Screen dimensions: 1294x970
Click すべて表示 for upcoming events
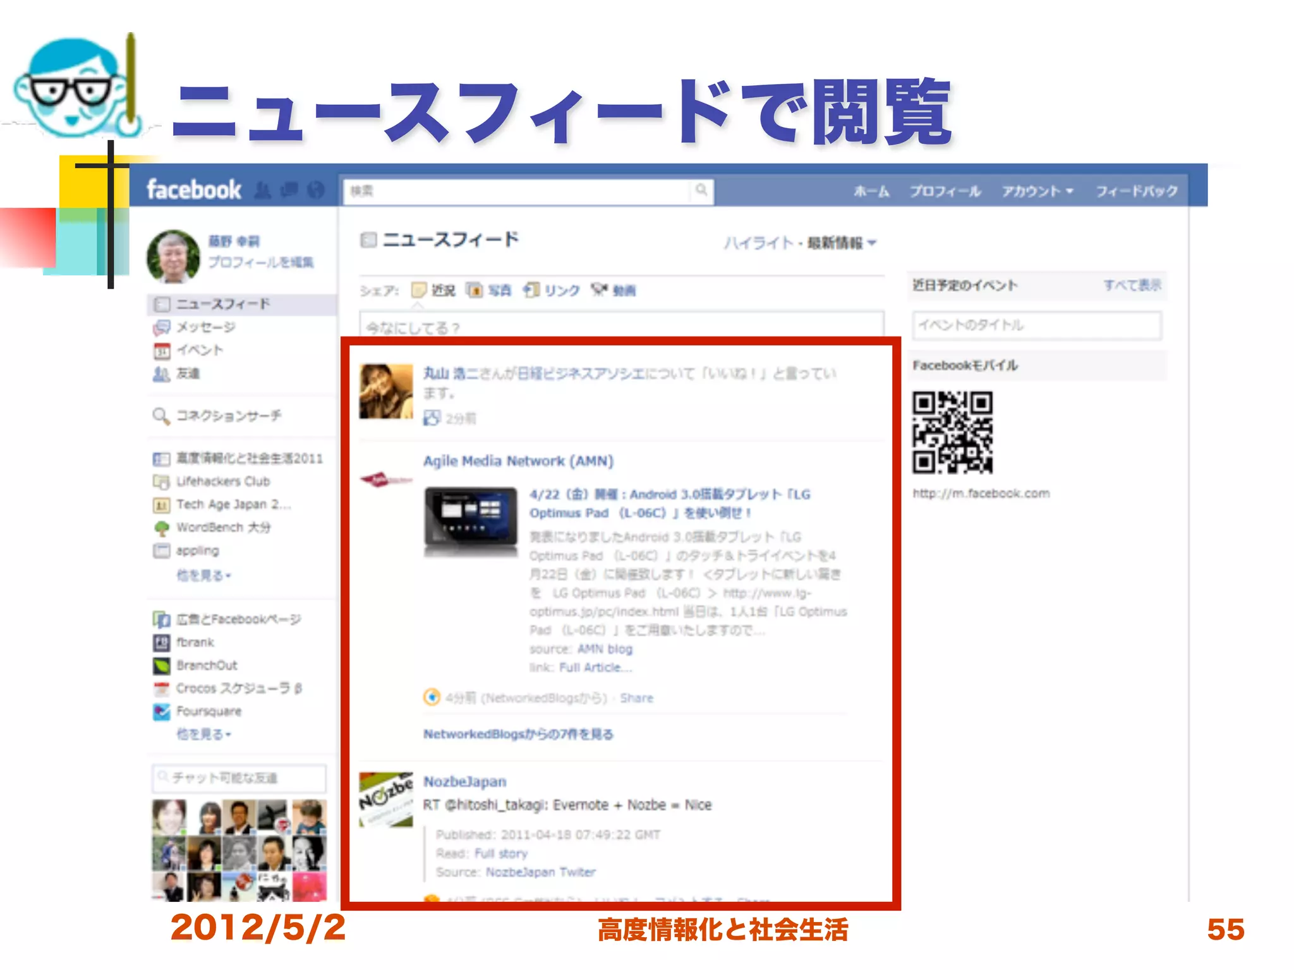1132,285
